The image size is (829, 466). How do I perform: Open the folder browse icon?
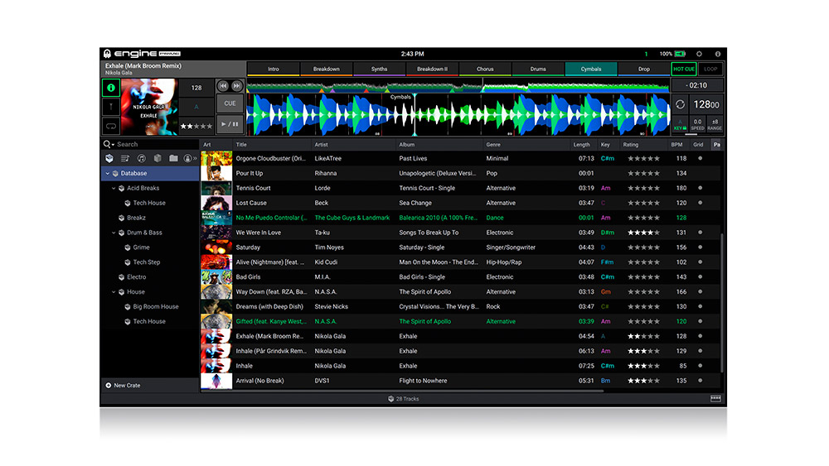[x=173, y=158]
